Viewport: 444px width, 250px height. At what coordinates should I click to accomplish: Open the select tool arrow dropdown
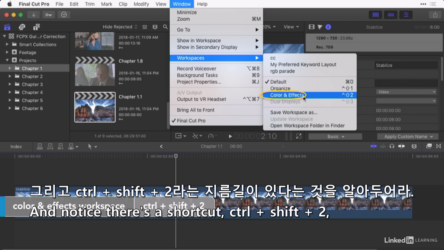point(92,146)
